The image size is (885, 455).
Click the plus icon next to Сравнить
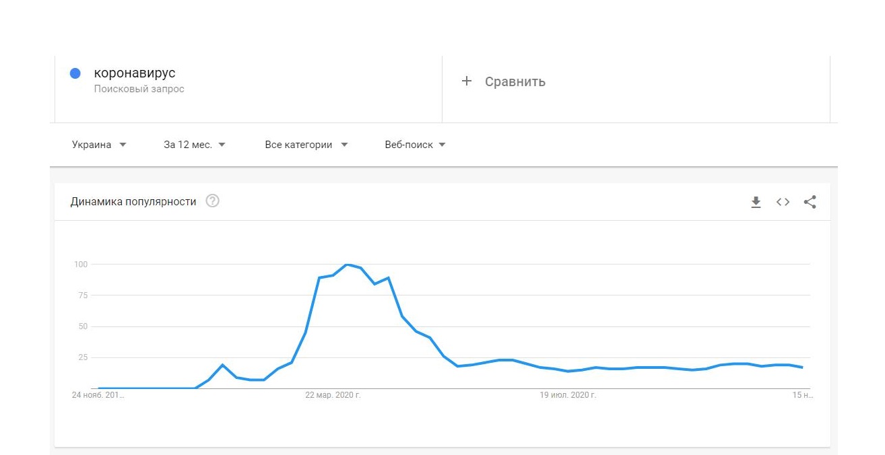[467, 81]
